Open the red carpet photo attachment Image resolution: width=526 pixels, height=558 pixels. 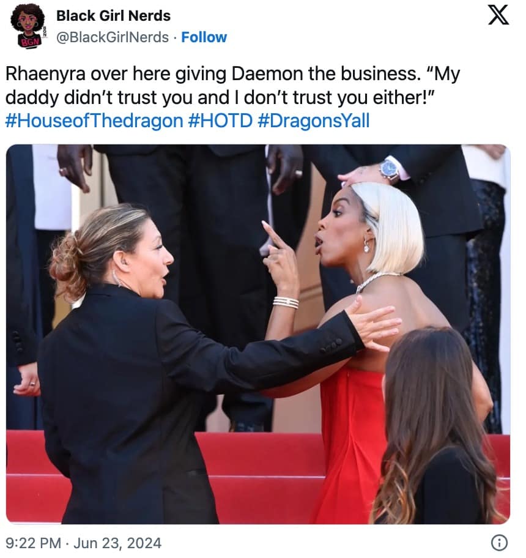point(258,334)
